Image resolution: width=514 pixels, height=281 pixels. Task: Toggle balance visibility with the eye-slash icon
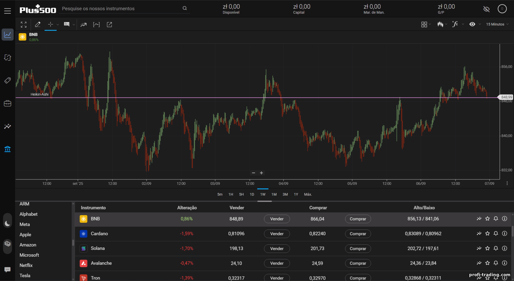[486, 9]
